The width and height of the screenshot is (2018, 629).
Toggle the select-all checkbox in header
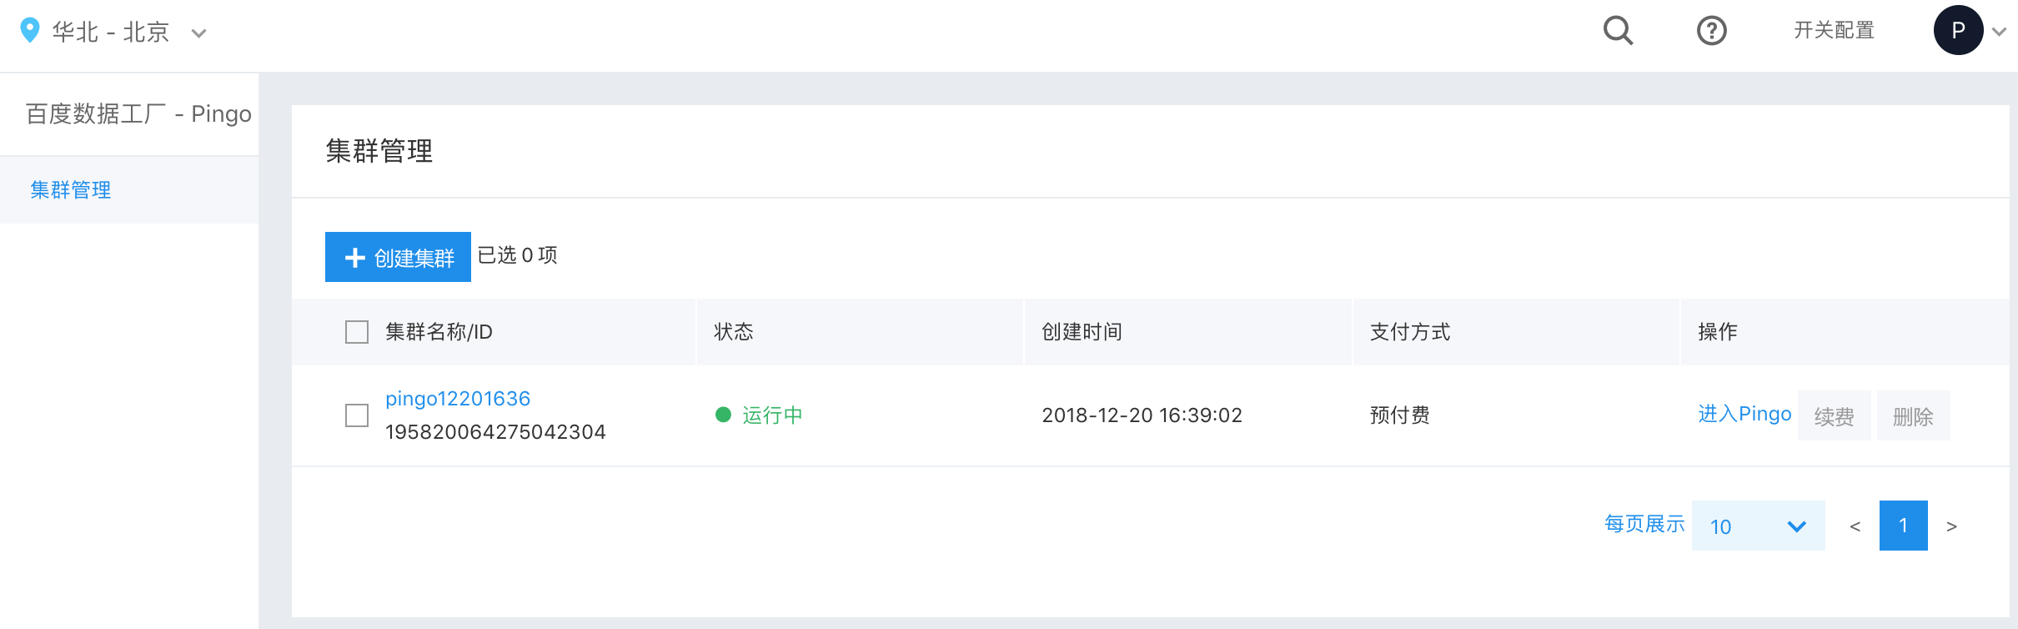[x=357, y=332]
